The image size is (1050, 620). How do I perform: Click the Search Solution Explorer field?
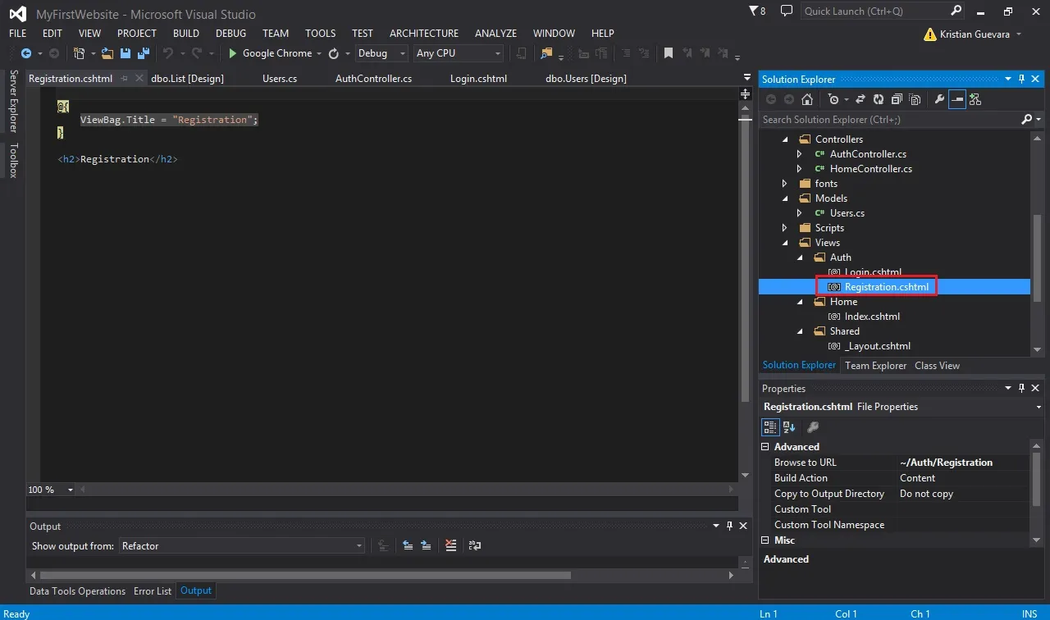click(x=890, y=119)
